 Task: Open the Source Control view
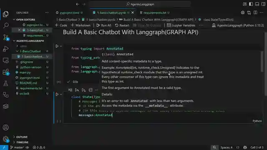[x=6, y=37]
